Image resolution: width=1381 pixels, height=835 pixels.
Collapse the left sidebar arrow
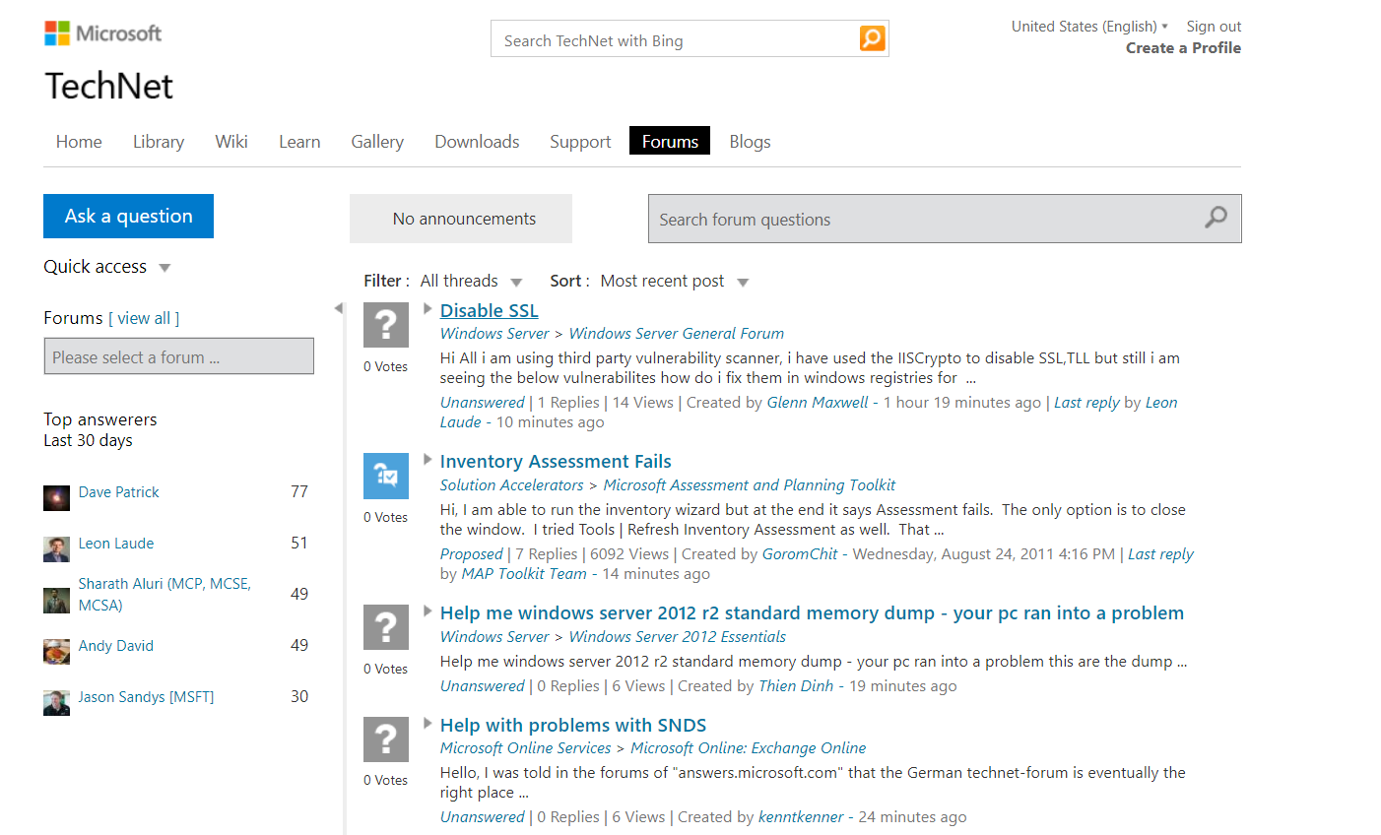click(x=339, y=308)
